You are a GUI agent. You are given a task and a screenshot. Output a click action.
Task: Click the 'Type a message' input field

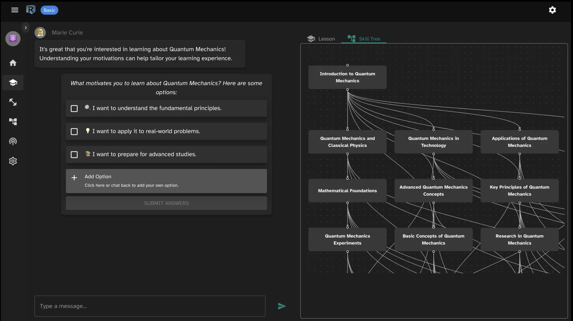click(x=150, y=306)
